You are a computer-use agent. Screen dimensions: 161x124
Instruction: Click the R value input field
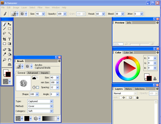tap(150, 58)
